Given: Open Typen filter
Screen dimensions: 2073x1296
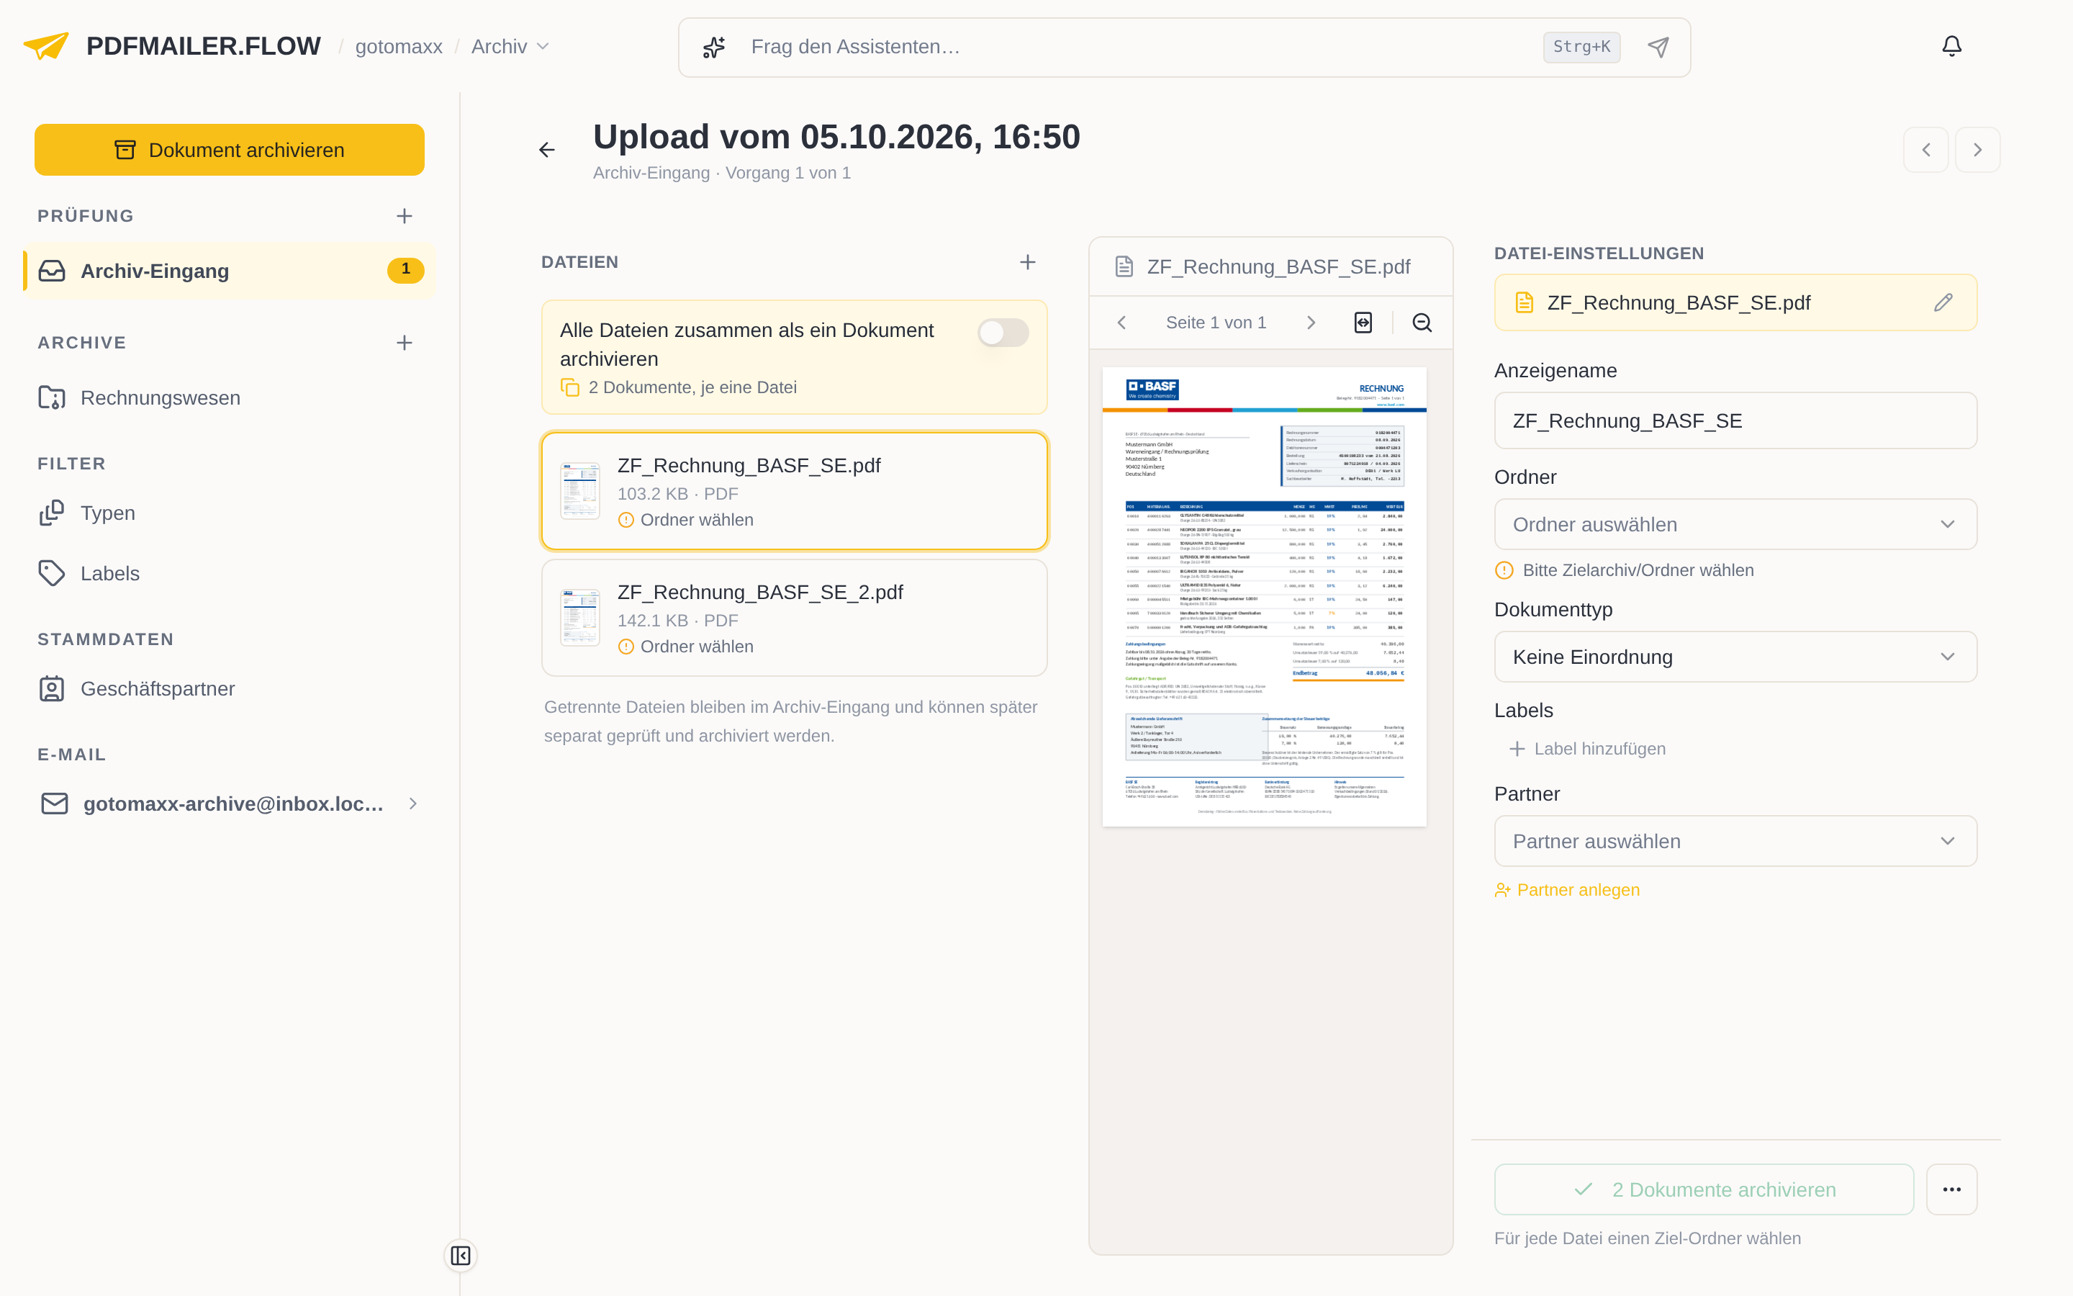Looking at the screenshot, I should (x=229, y=513).
